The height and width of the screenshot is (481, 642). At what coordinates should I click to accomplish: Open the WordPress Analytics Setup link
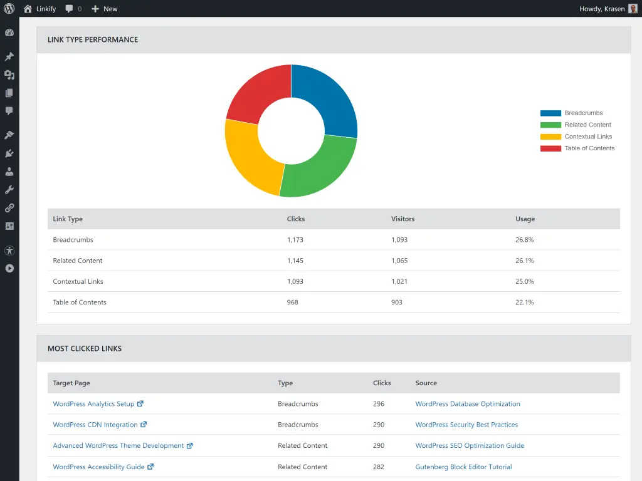click(93, 404)
